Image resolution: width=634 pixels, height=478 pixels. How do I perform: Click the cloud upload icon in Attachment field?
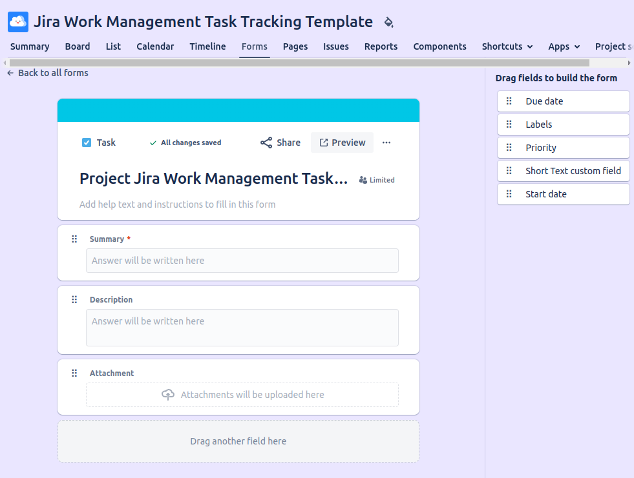click(x=167, y=394)
